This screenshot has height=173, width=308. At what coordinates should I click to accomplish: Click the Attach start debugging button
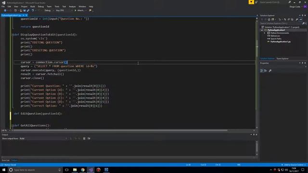(80, 11)
